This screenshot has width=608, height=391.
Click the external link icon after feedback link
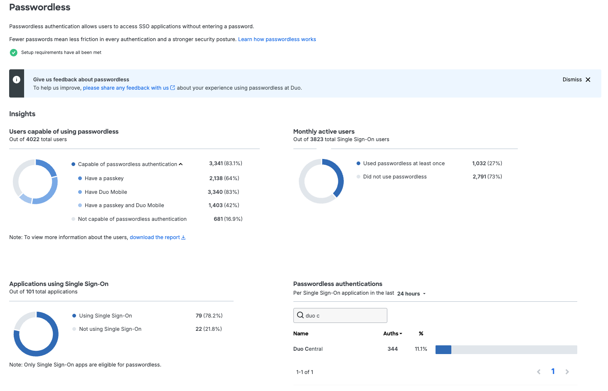pyautogui.click(x=173, y=88)
